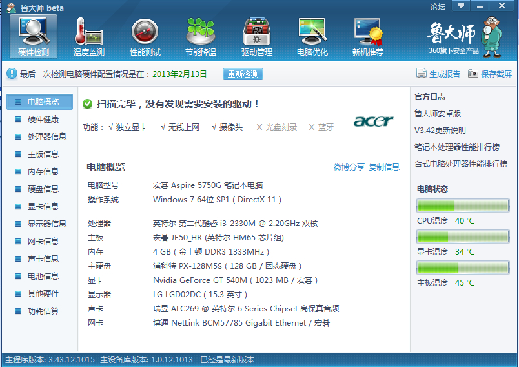Select 电脑概览 in the sidebar
Screen dimensions: 519x367
(x=40, y=101)
